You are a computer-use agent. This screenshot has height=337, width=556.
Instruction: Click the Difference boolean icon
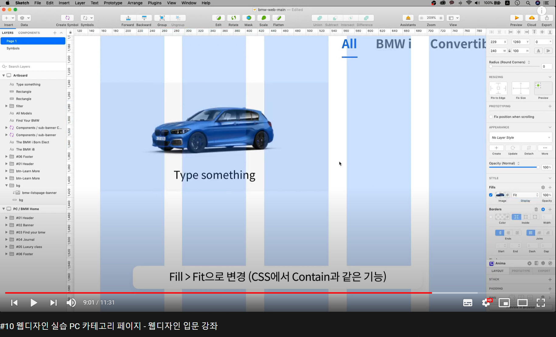pos(366,18)
